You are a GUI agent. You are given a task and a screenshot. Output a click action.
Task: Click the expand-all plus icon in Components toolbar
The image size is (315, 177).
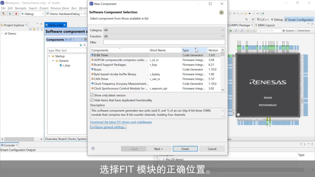[82, 40]
